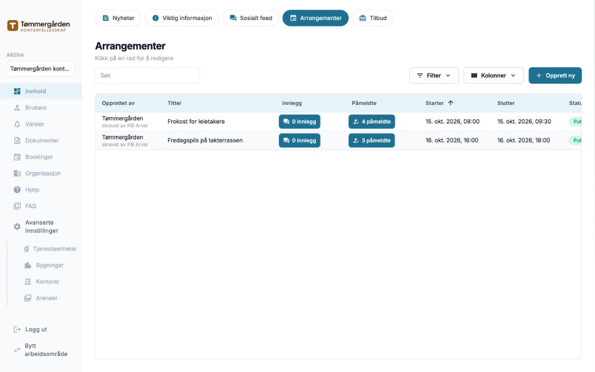Open the Filter dropdown

click(434, 75)
